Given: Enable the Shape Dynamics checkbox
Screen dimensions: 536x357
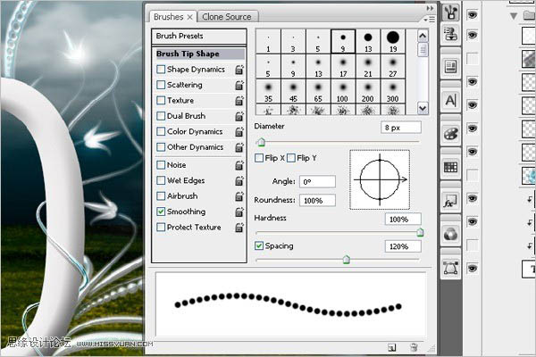Looking at the screenshot, I should coord(161,70).
